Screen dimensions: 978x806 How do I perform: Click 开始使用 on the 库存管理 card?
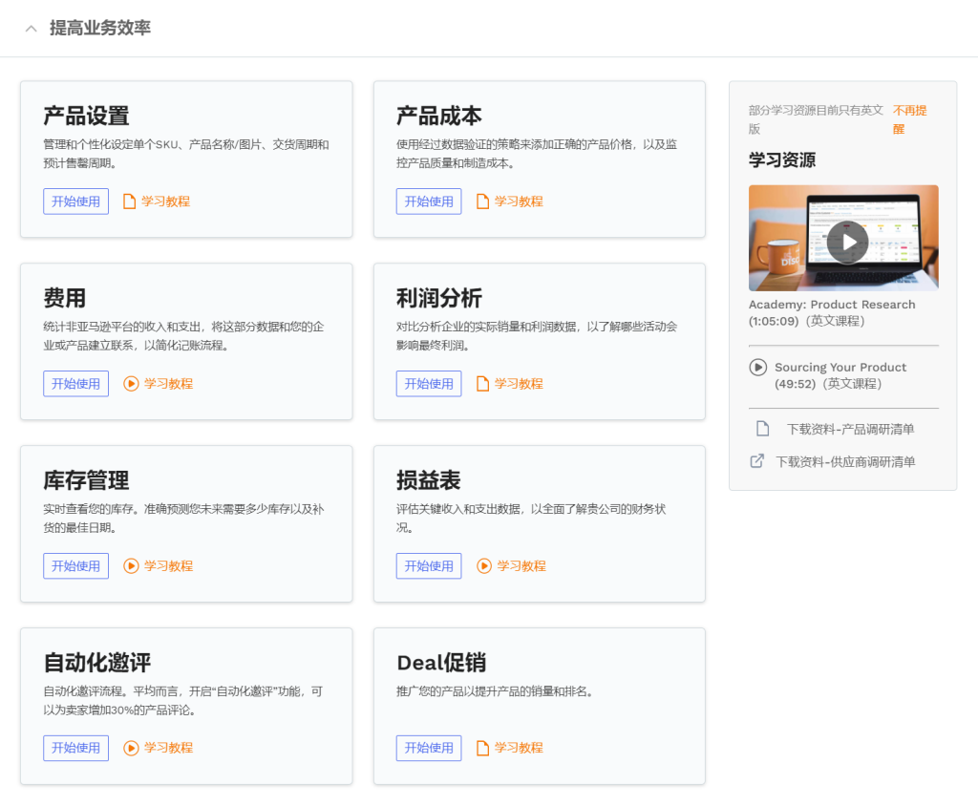(75, 565)
